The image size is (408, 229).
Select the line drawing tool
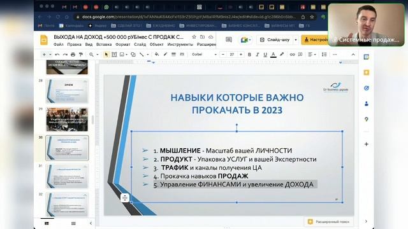click(142, 54)
